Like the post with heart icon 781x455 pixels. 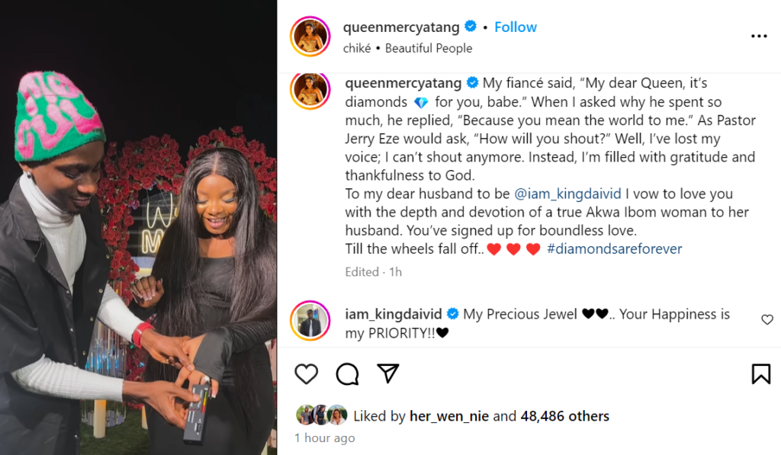306,373
